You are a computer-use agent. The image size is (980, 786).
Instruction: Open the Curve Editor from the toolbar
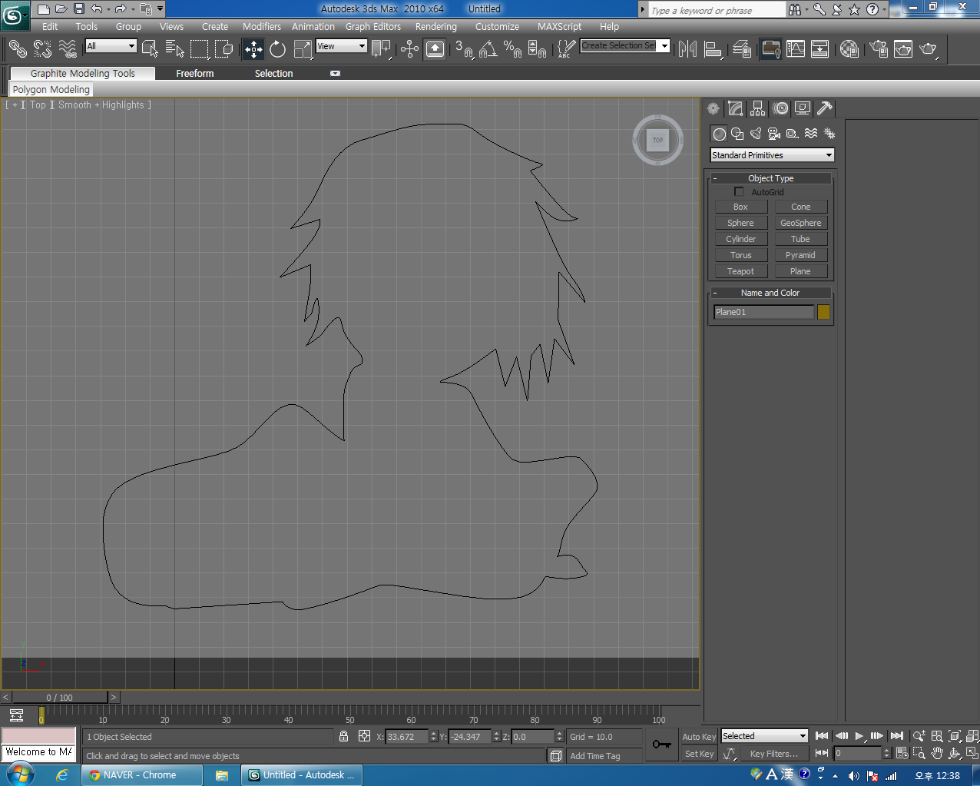tap(796, 49)
